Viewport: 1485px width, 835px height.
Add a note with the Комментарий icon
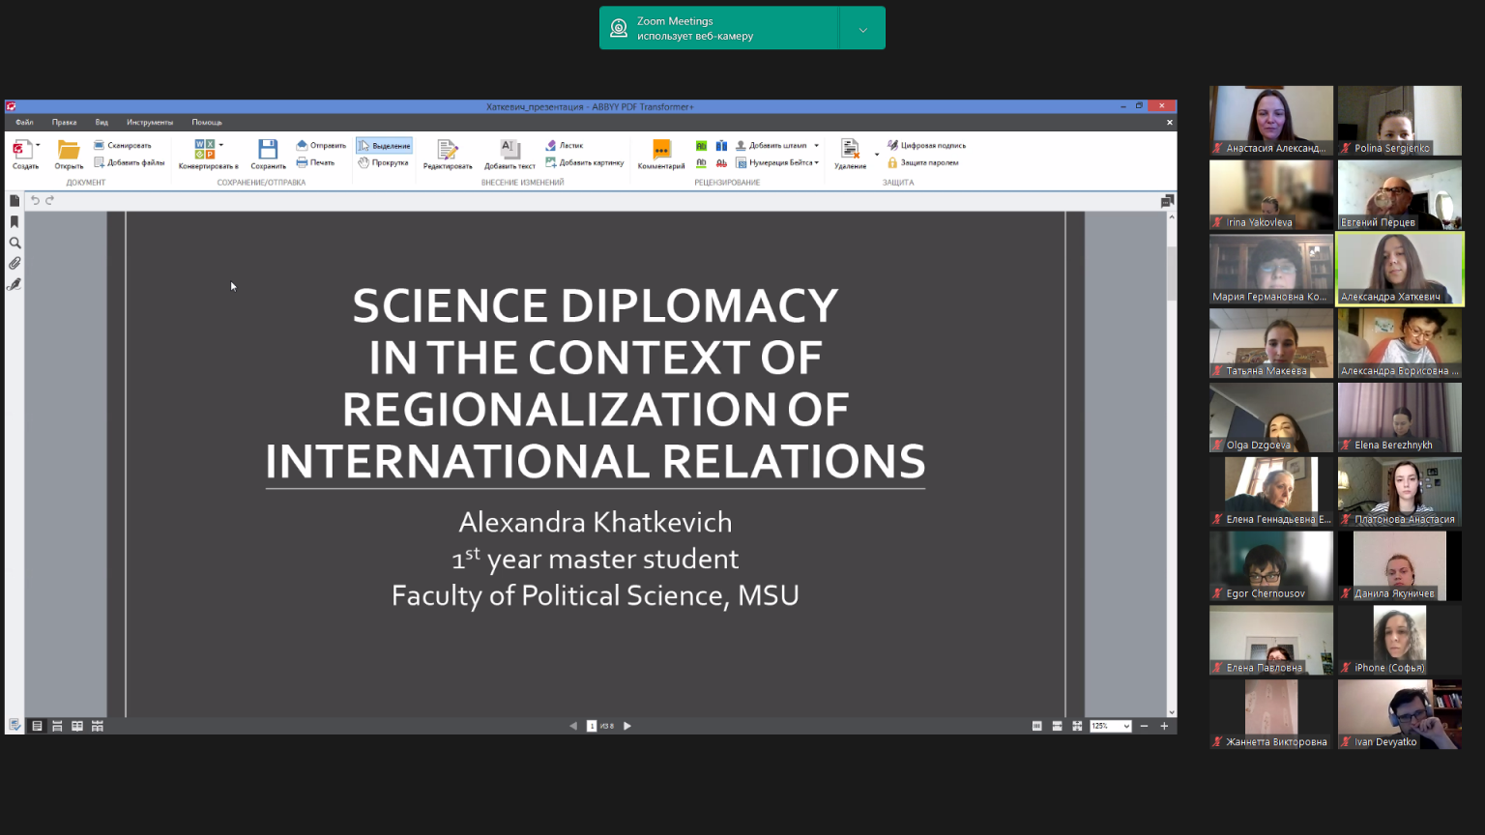[x=661, y=150]
